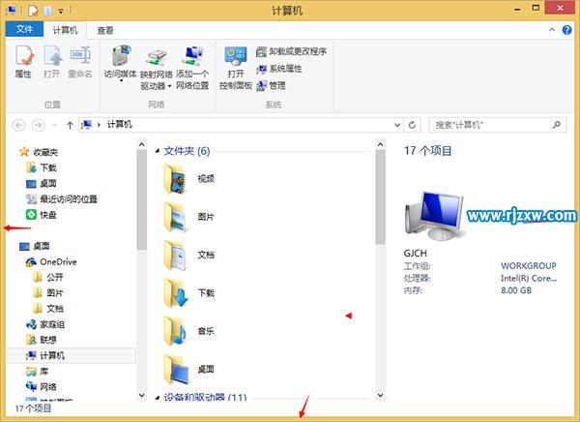Select Network (网络) in the navigation pane
Screen dimensions: 580x422
pyautogui.click(x=42, y=387)
